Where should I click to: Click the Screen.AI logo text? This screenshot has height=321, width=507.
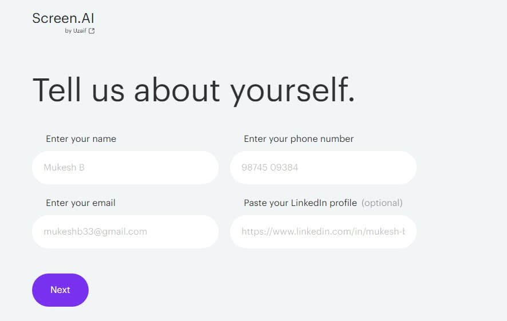(x=63, y=18)
